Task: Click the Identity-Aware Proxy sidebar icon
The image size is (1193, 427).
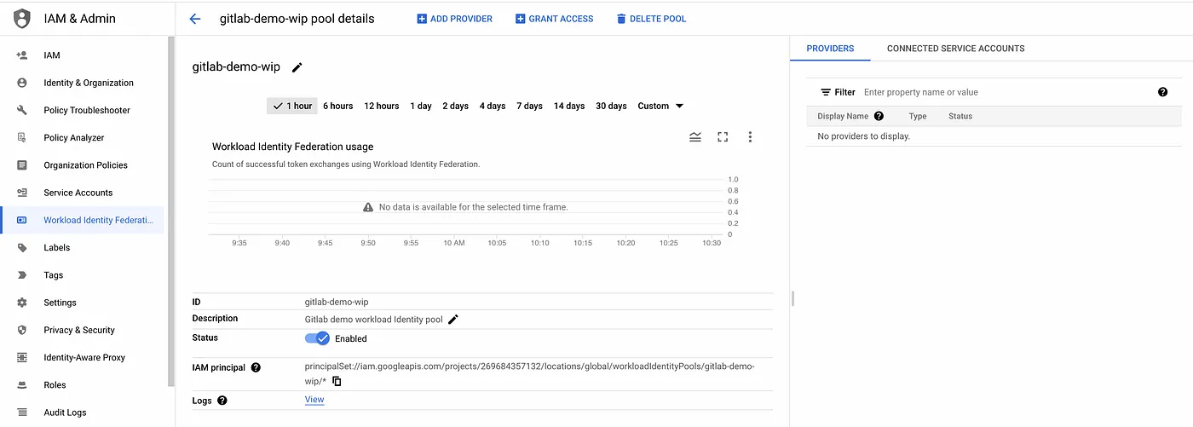Action: 22,357
